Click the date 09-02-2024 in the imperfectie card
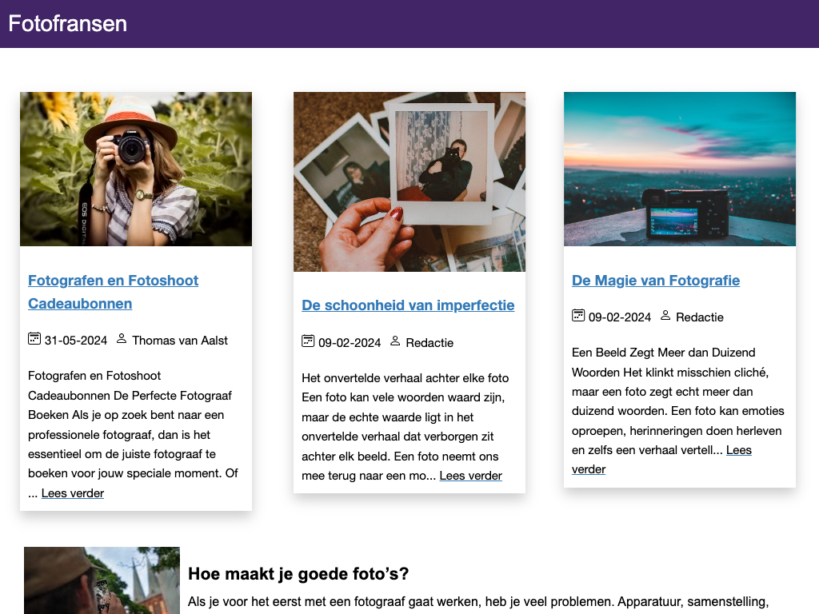819x614 pixels. pyautogui.click(x=350, y=343)
